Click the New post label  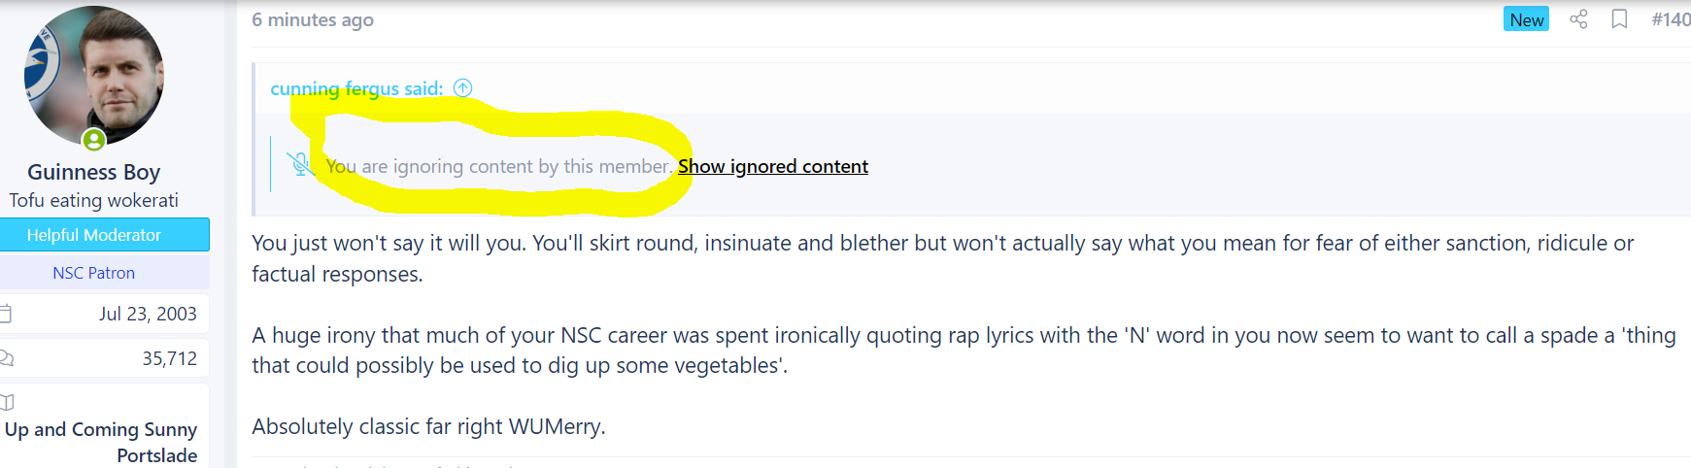click(x=1526, y=19)
